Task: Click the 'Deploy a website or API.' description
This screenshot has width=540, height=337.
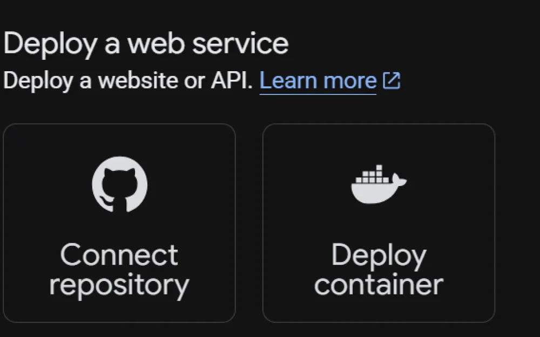Action: [128, 81]
